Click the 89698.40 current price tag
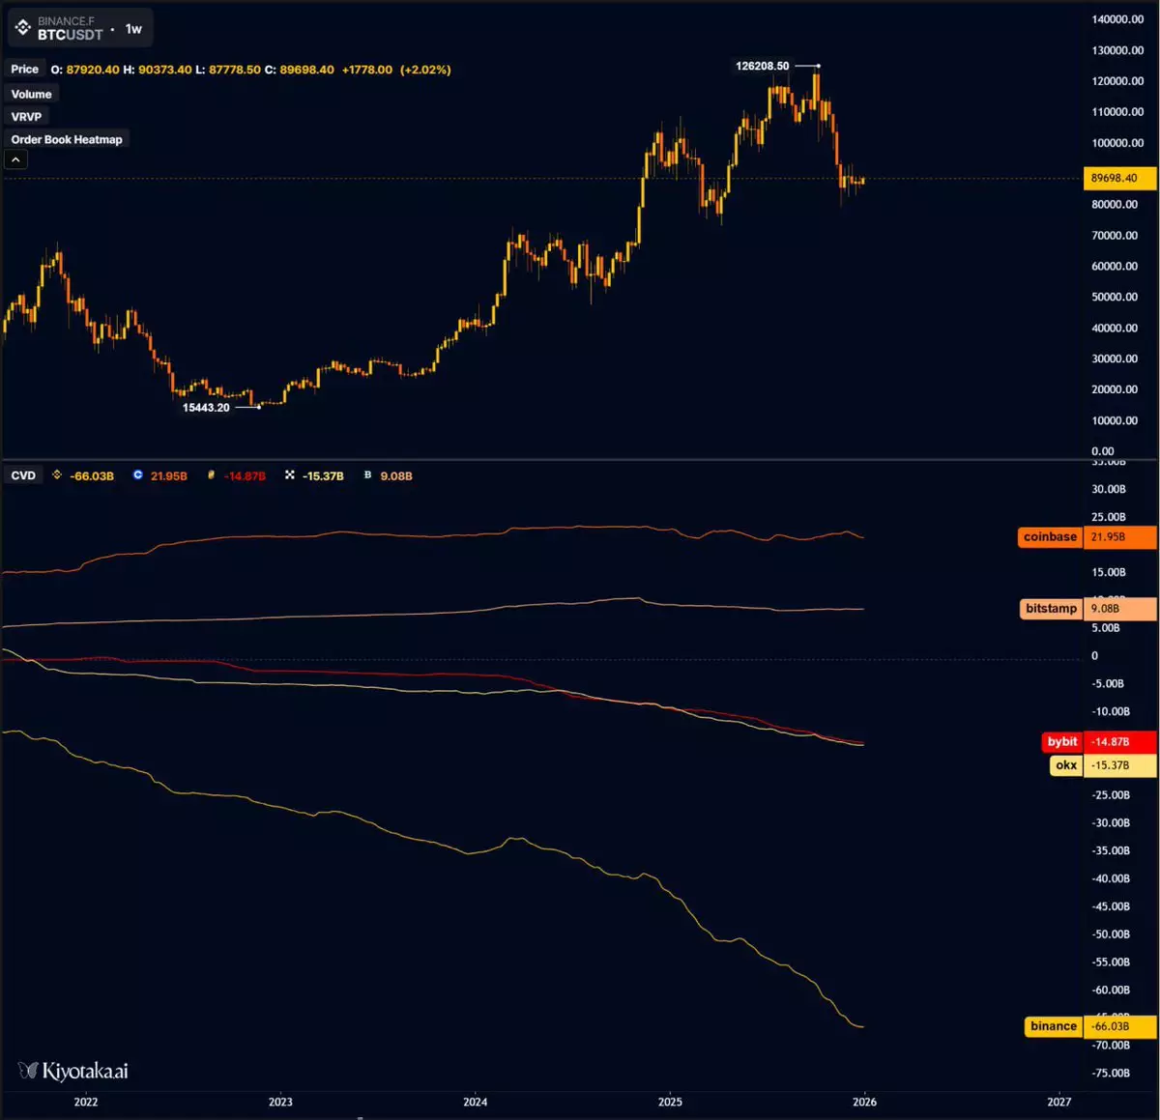 tap(1119, 178)
